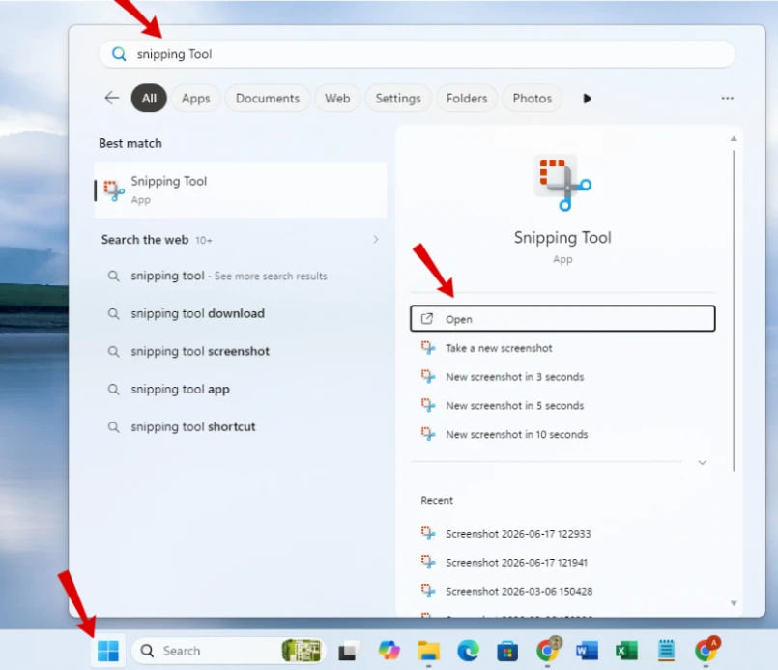This screenshot has height=670, width=778.
Task: Open recent Screenshot 2026-06-17 121941
Action: (562, 563)
